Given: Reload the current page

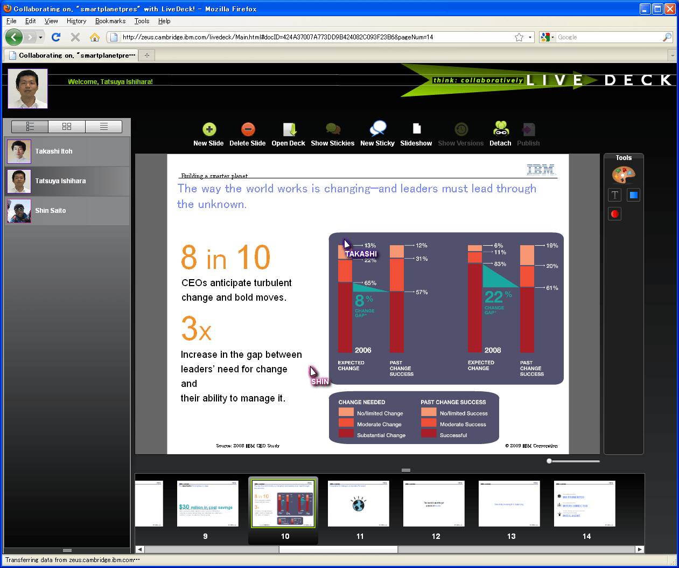Looking at the screenshot, I should (x=55, y=37).
